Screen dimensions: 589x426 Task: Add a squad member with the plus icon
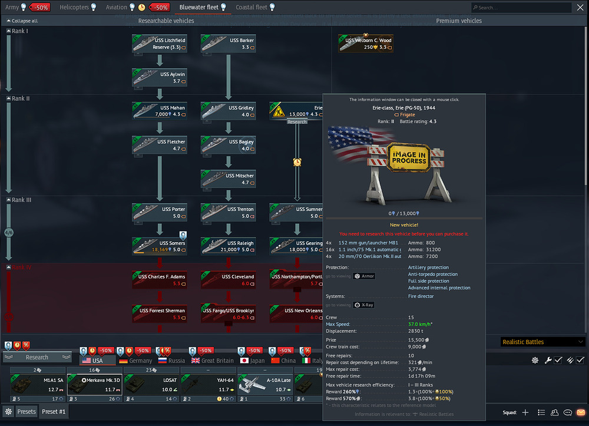[525, 412]
